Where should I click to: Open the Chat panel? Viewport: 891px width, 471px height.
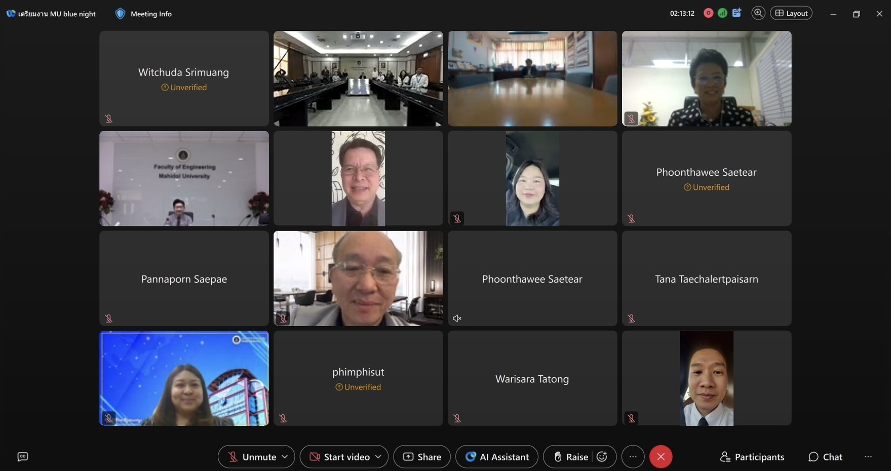[x=825, y=457]
